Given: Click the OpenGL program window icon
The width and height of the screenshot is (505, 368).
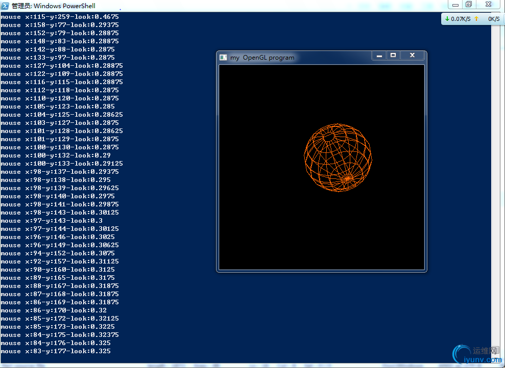Looking at the screenshot, I should pyautogui.click(x=223, y=58).
